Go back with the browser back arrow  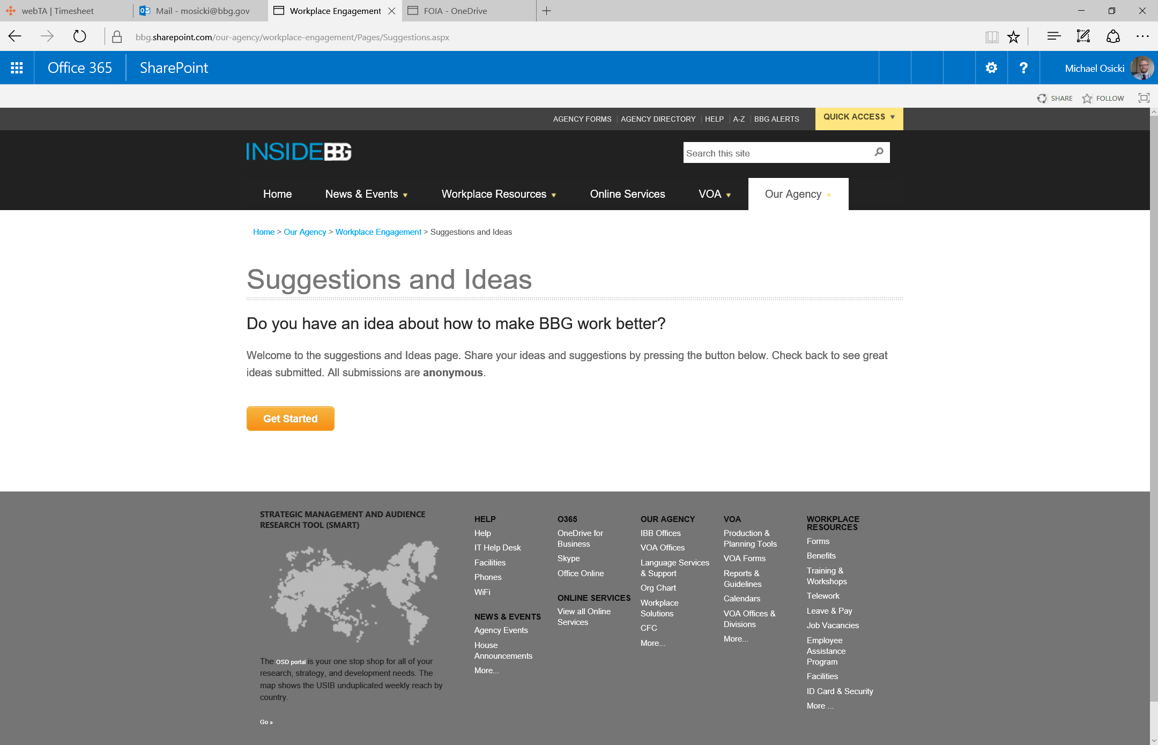click(15, 36)
